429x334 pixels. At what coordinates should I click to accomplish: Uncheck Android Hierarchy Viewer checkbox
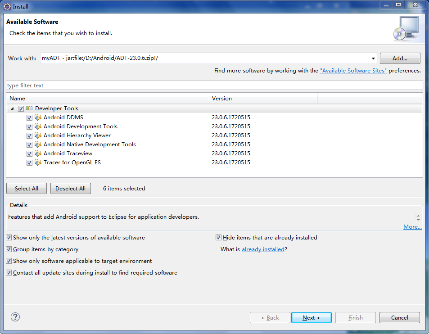click(29, 135)
